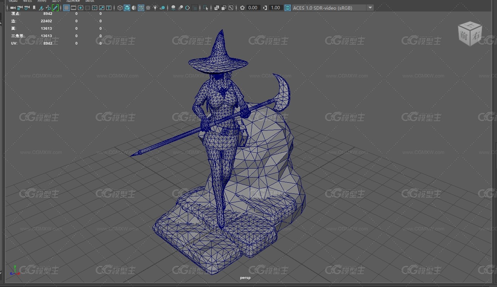Click the Isolate Select icon
Screen dimensions: 497x287
tap(205, 7)
